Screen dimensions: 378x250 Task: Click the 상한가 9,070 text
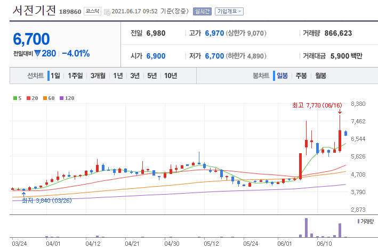(246, 33)
